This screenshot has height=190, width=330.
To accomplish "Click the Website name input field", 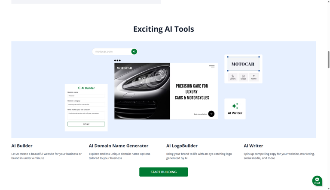I will [86, 96].
